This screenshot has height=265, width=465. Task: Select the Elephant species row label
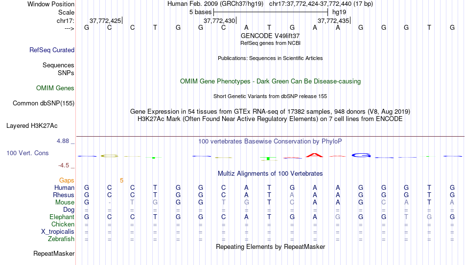click(62, 217)
